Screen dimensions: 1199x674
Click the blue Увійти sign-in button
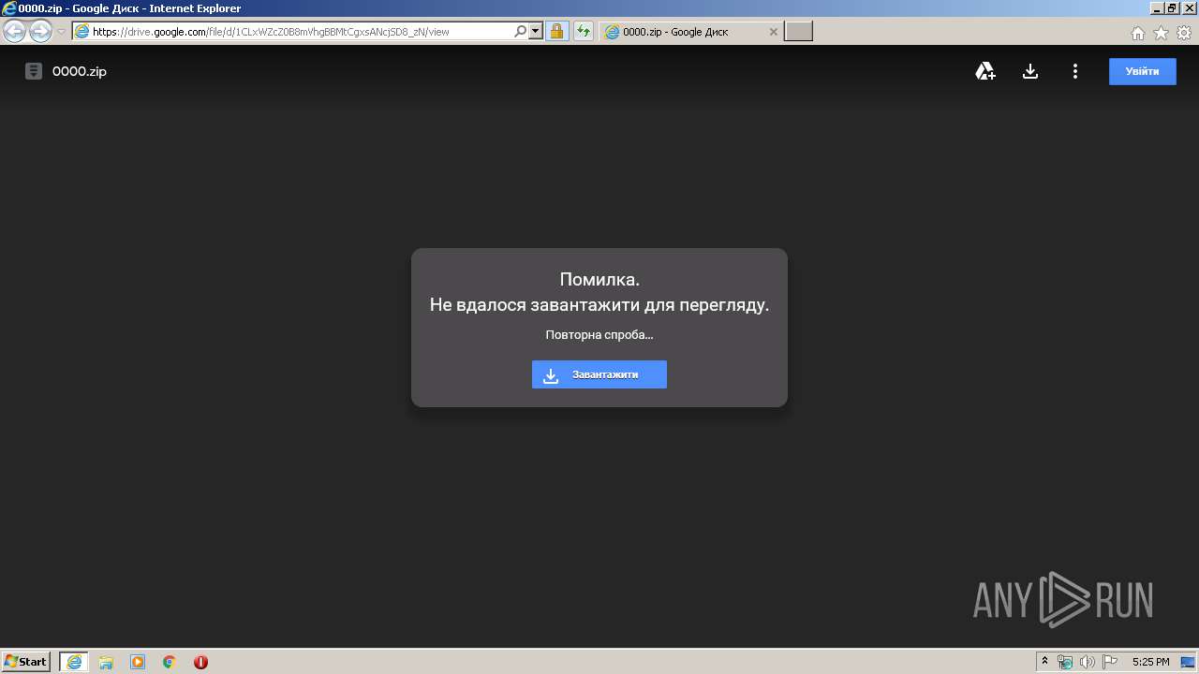[1142, 71]
